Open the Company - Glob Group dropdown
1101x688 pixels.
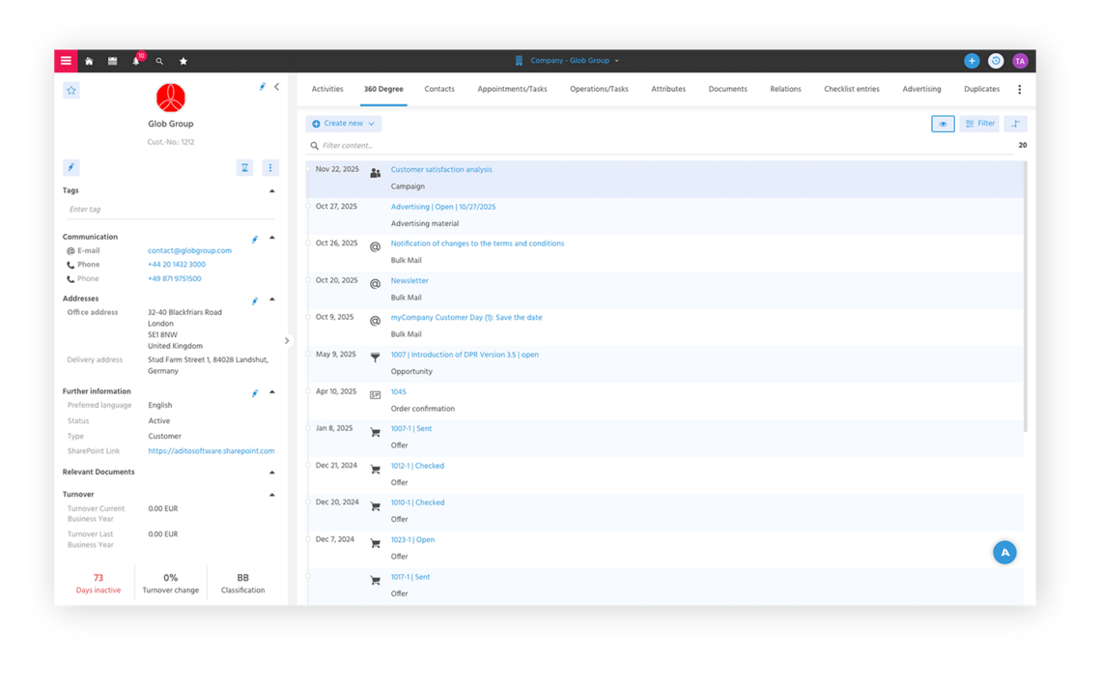[x=568, y=60]
